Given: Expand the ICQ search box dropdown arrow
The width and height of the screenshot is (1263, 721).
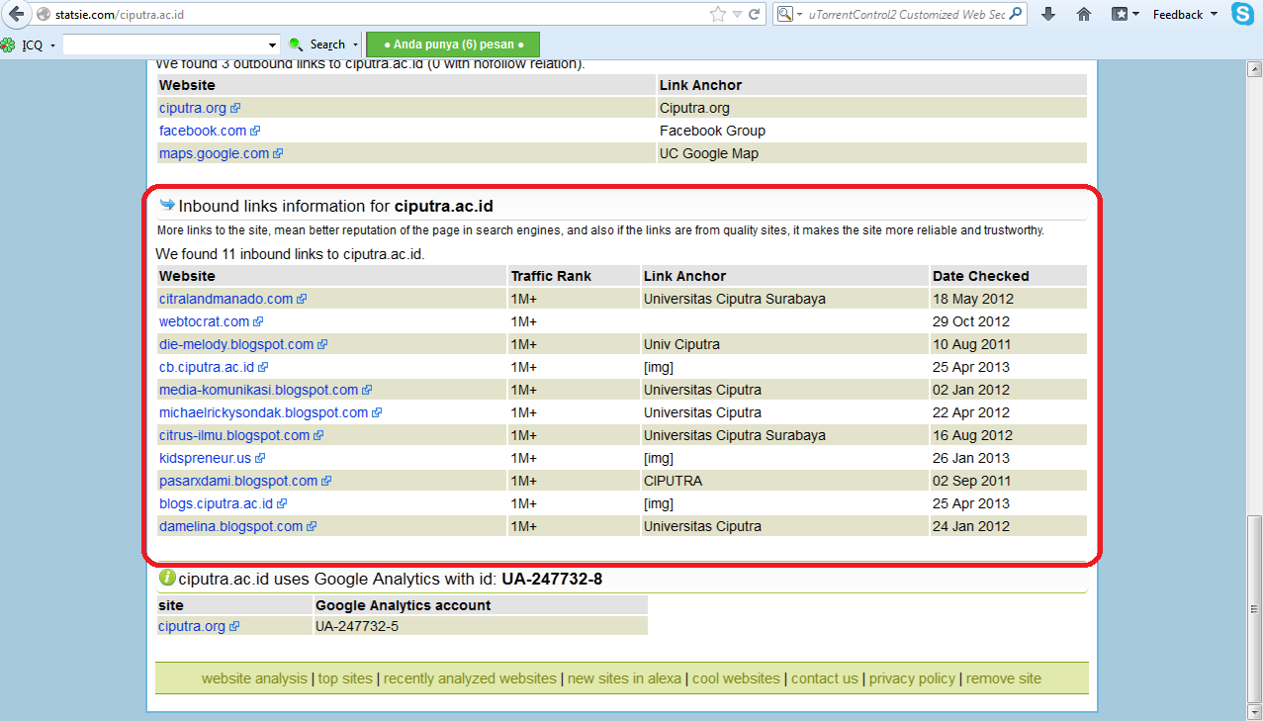Looking at the screenshot, I should tap(273, 45).
